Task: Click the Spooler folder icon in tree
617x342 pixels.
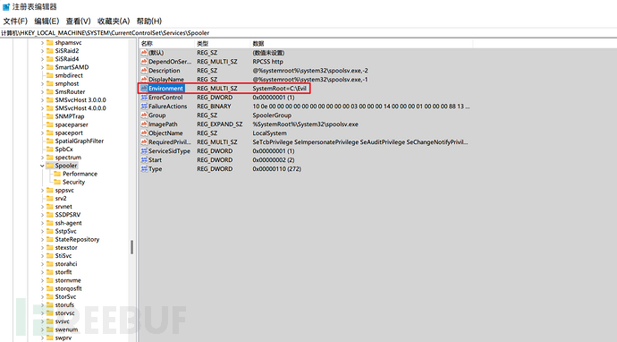Action: tap(49, 166)
